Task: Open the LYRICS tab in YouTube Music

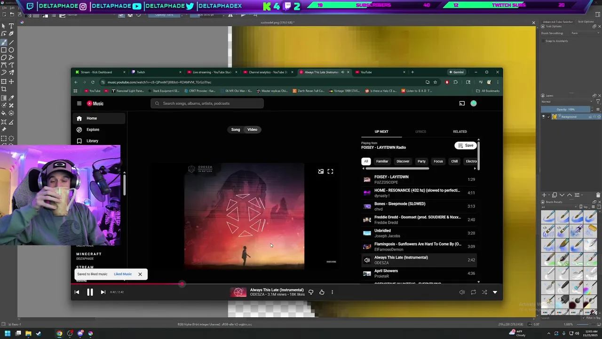Action: pos(420,132)
